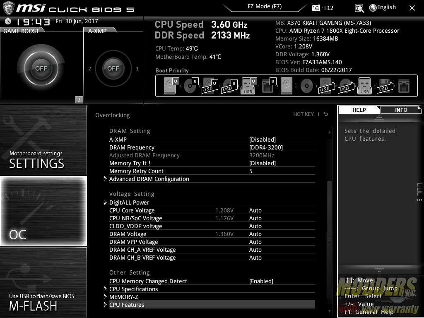Click the MSI dragon shield logo
424x318 pixels.
8,8
